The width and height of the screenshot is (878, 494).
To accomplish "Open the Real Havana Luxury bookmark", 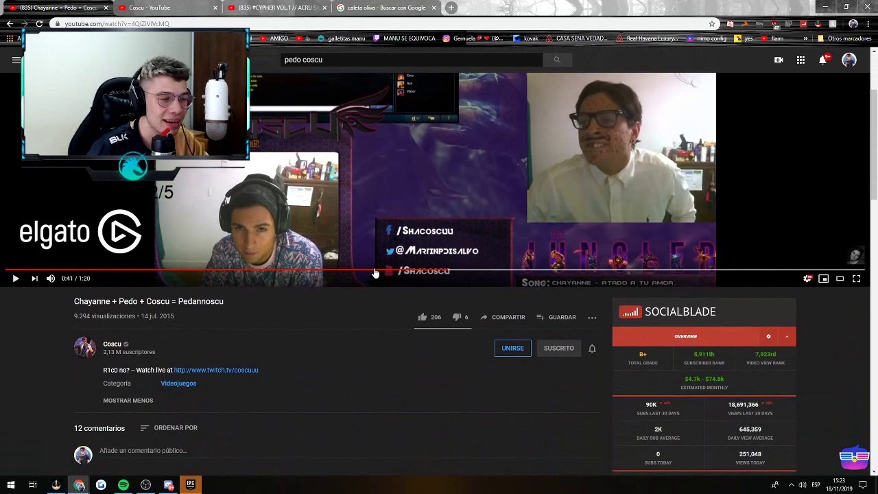I will 648,38.
